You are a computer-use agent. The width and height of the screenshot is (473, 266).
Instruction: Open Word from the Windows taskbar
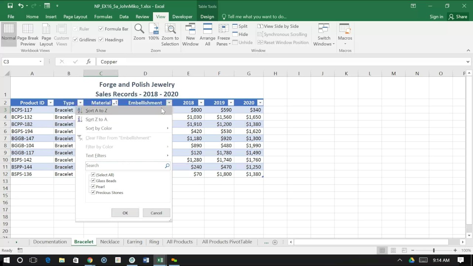pos(146,260)
